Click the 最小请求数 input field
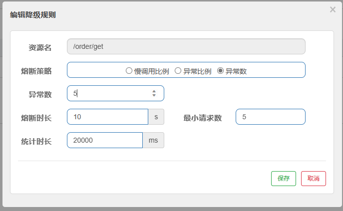 click(271, 117)
